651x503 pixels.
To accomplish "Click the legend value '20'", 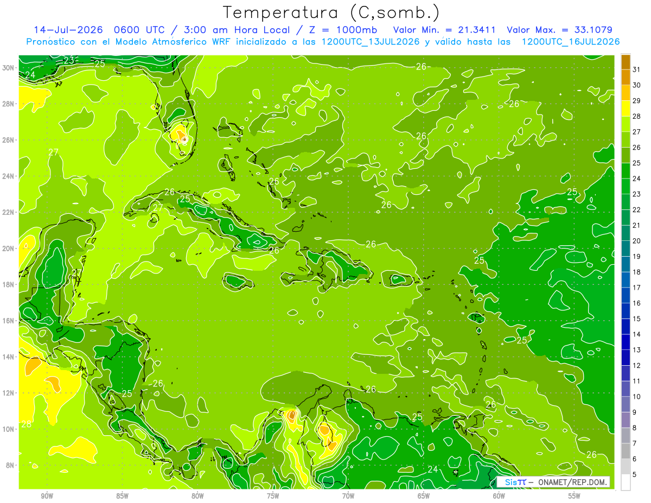I will [637, 241].
